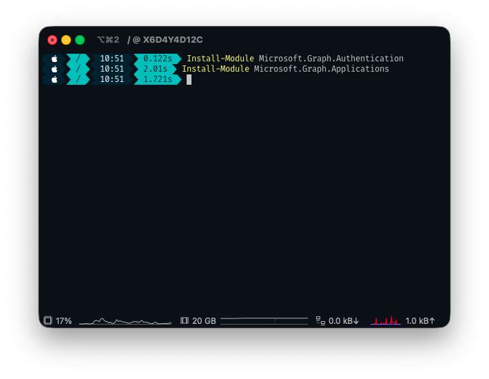489x379 pixels.
Task: Click the Apple logo in first prompt line
Action: pos(54,59)
